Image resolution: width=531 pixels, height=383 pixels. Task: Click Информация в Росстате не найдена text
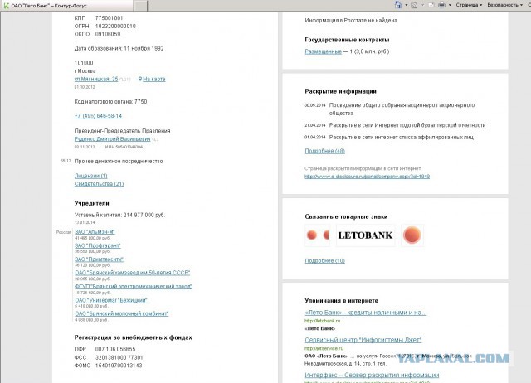(351, 20)
